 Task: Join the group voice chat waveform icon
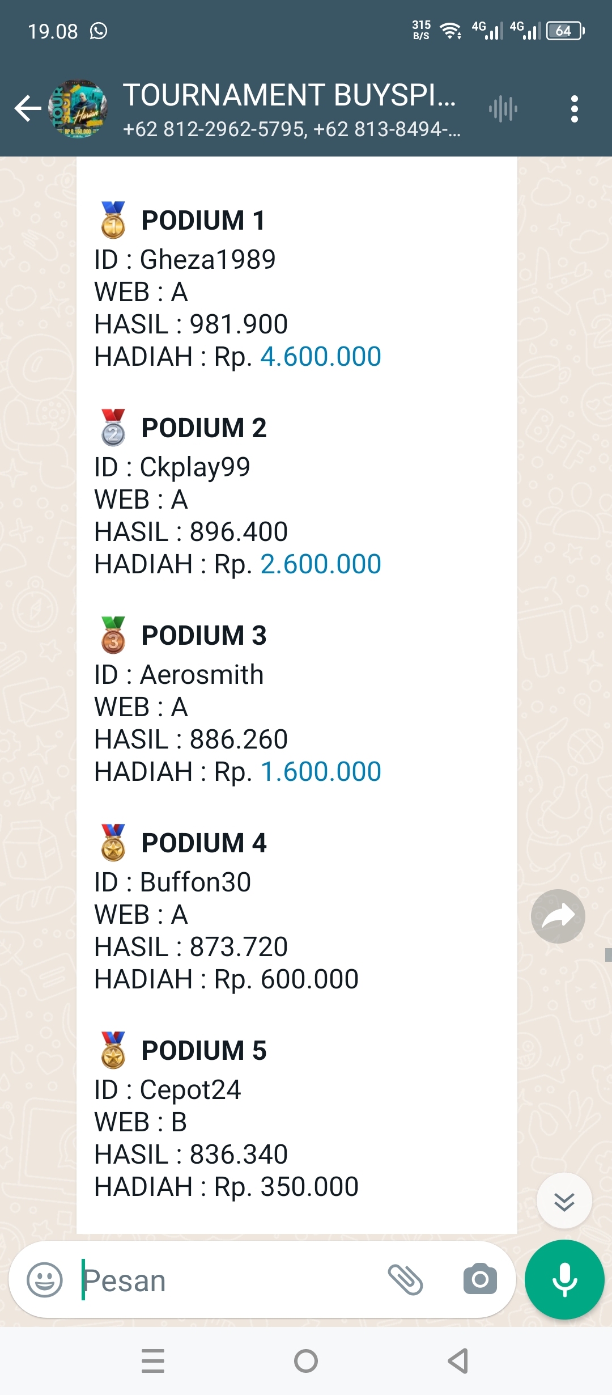click(503, 109)
